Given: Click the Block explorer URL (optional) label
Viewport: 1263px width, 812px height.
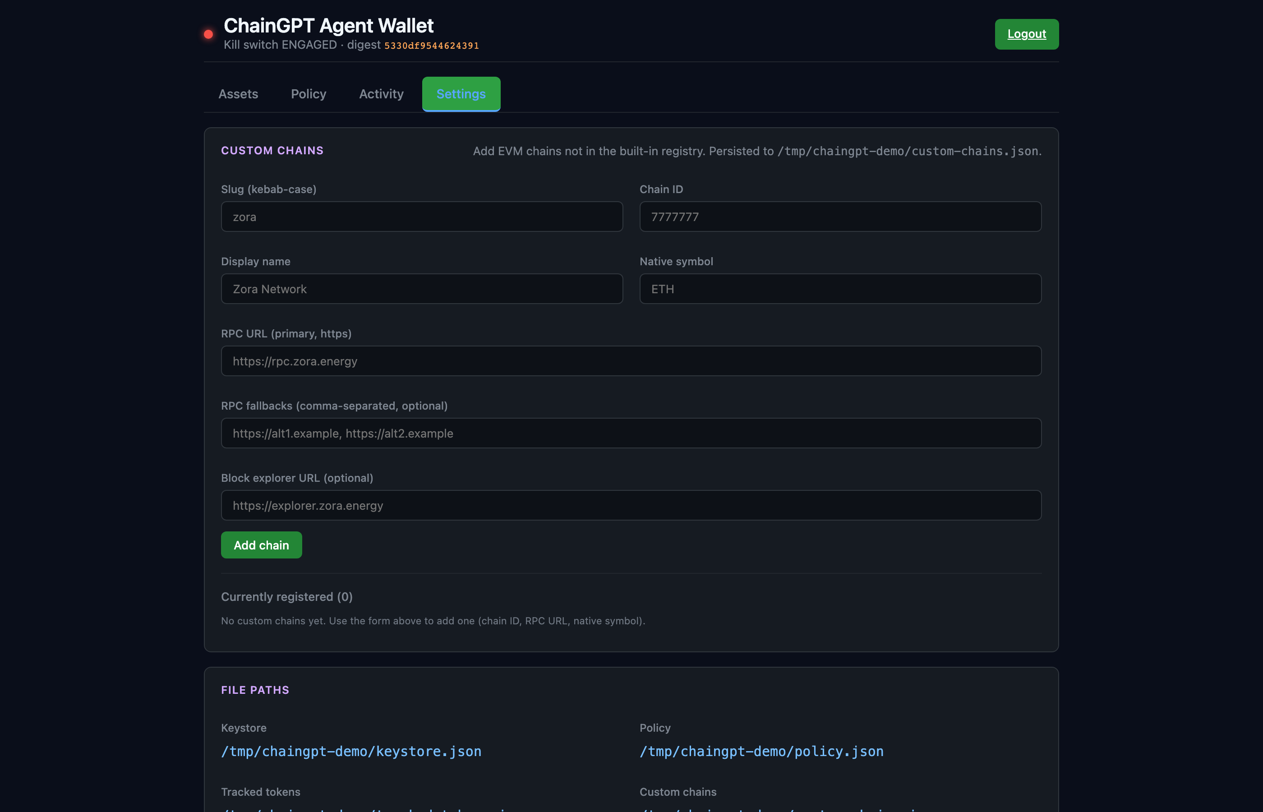Looking at the screenshot, I should pos(297,478).
